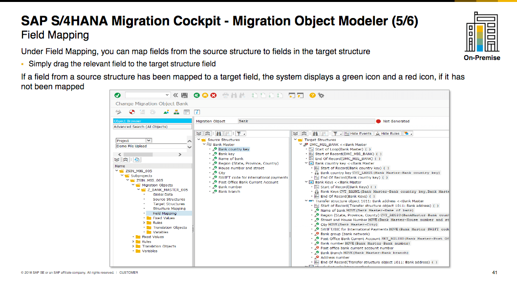The image size is (517, 282).
Task: Collapse the Source Structures folder
Action: [198, 140]
